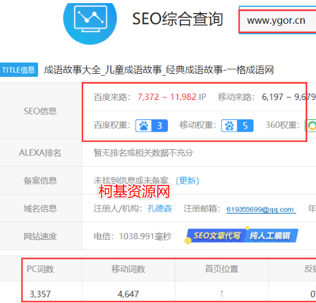The image size is (316, 303).
Task: Click the SEO文章代写 banner
Action: 217,236
